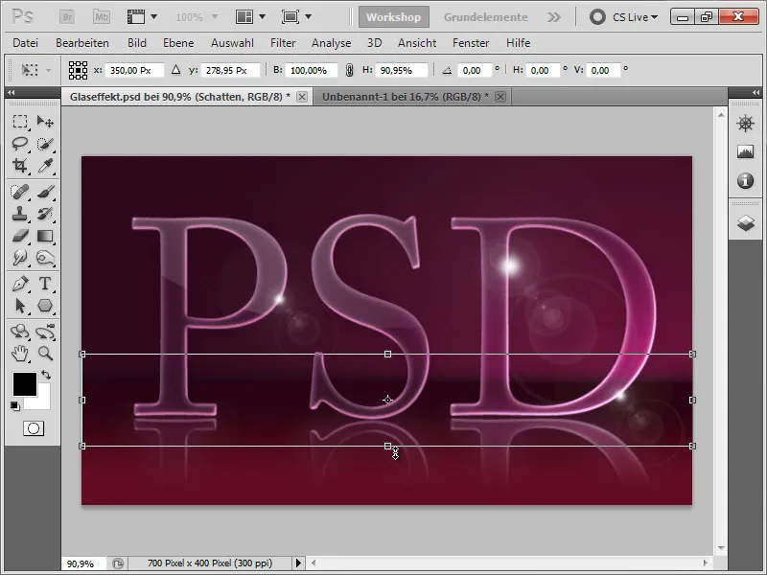
Task: Open the Ebene menu
Action: (x=178, y=43)
